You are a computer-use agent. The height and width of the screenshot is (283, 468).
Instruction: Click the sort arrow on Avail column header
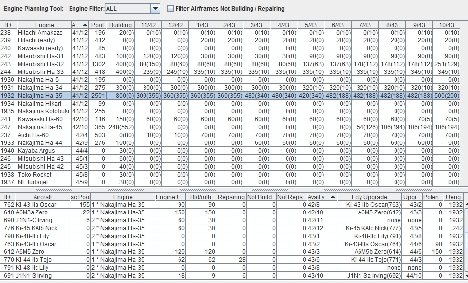point(333,197)
